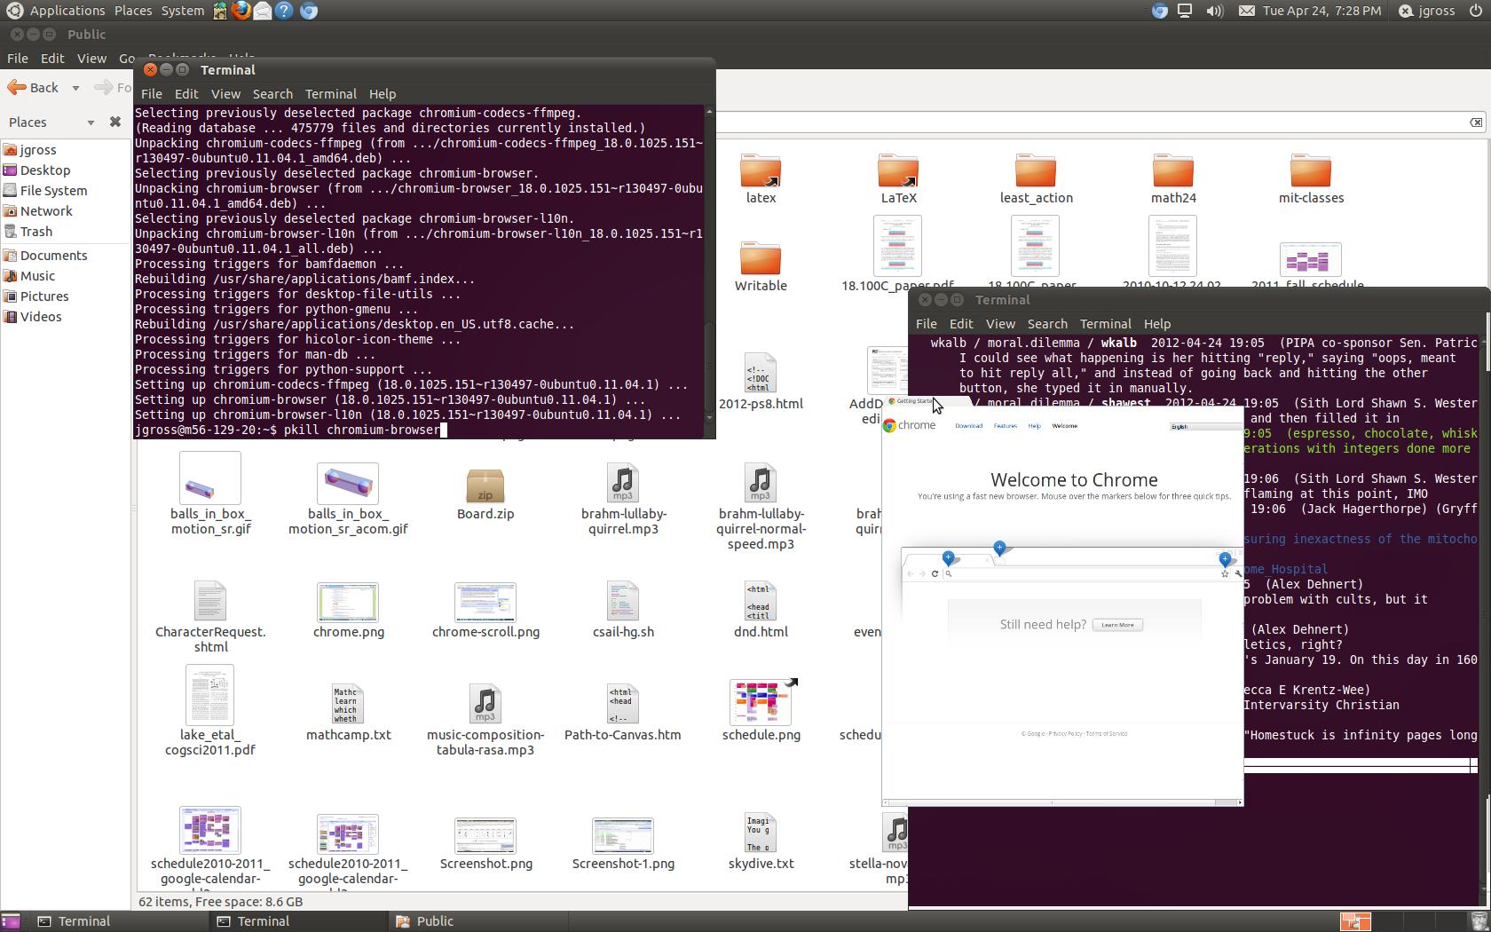Image resolution: width=1491 pixels, height=932 pixels.
Task: Click the display settings monitor icon in tray
Action: coord(1185,11)
